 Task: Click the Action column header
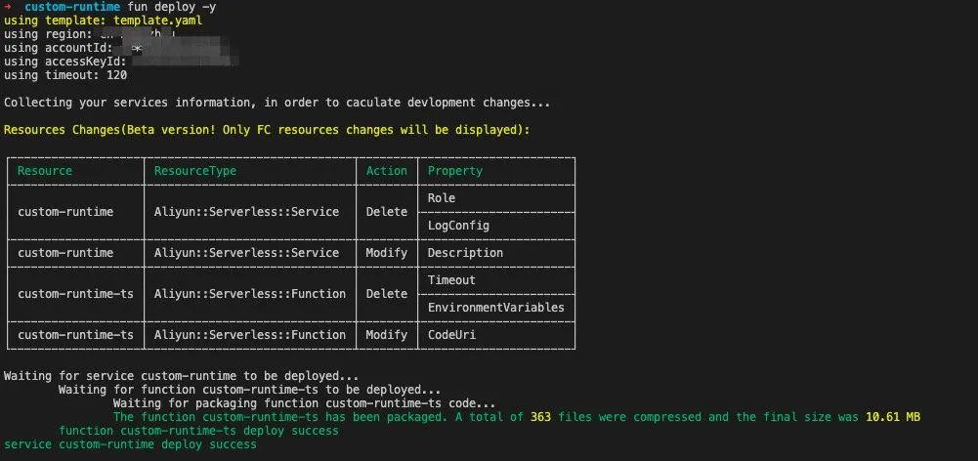pyautogui.click(x=387, y=171)
